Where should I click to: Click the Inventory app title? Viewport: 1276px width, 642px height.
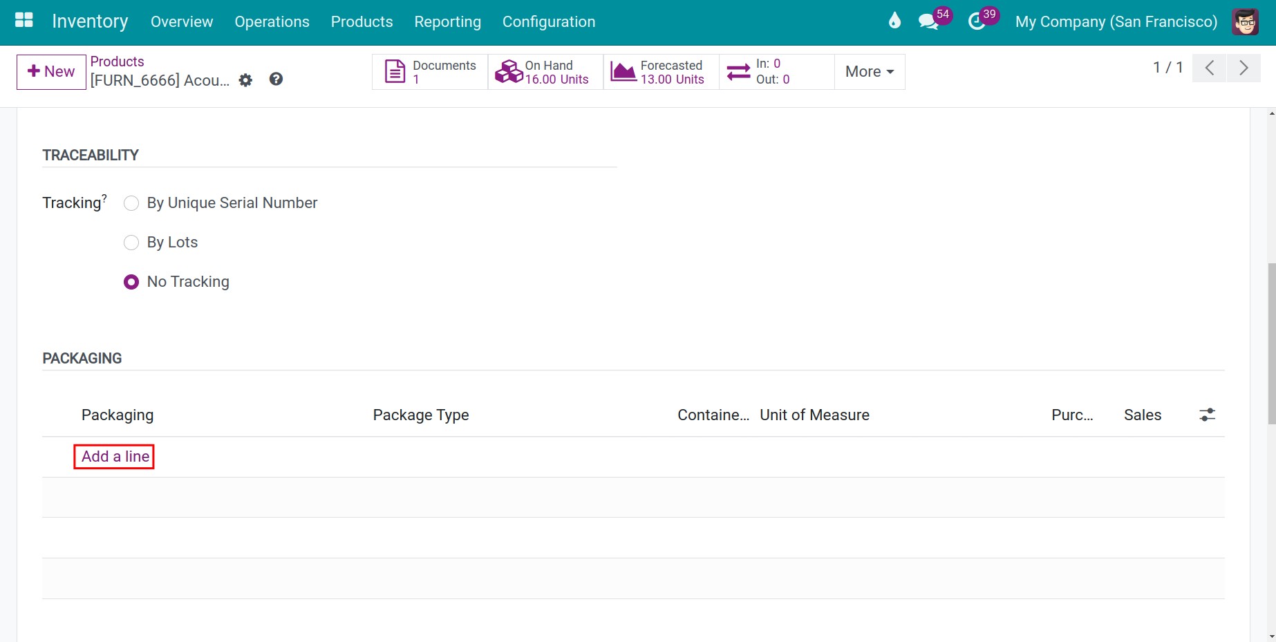(x=90, y=21)
